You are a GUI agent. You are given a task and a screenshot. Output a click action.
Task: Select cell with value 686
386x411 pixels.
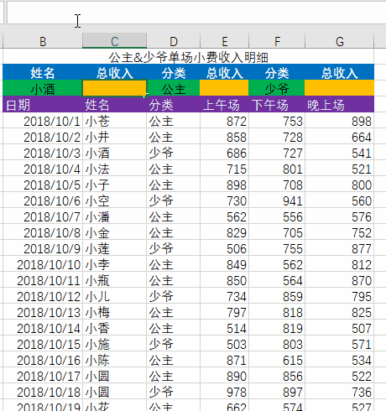coord(224,152)
